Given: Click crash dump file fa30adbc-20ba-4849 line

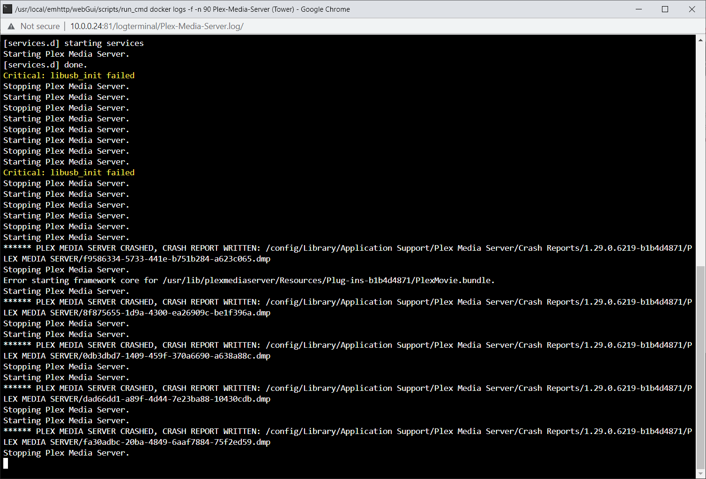Looking at the screenshot, I should (x=137, y=442).
